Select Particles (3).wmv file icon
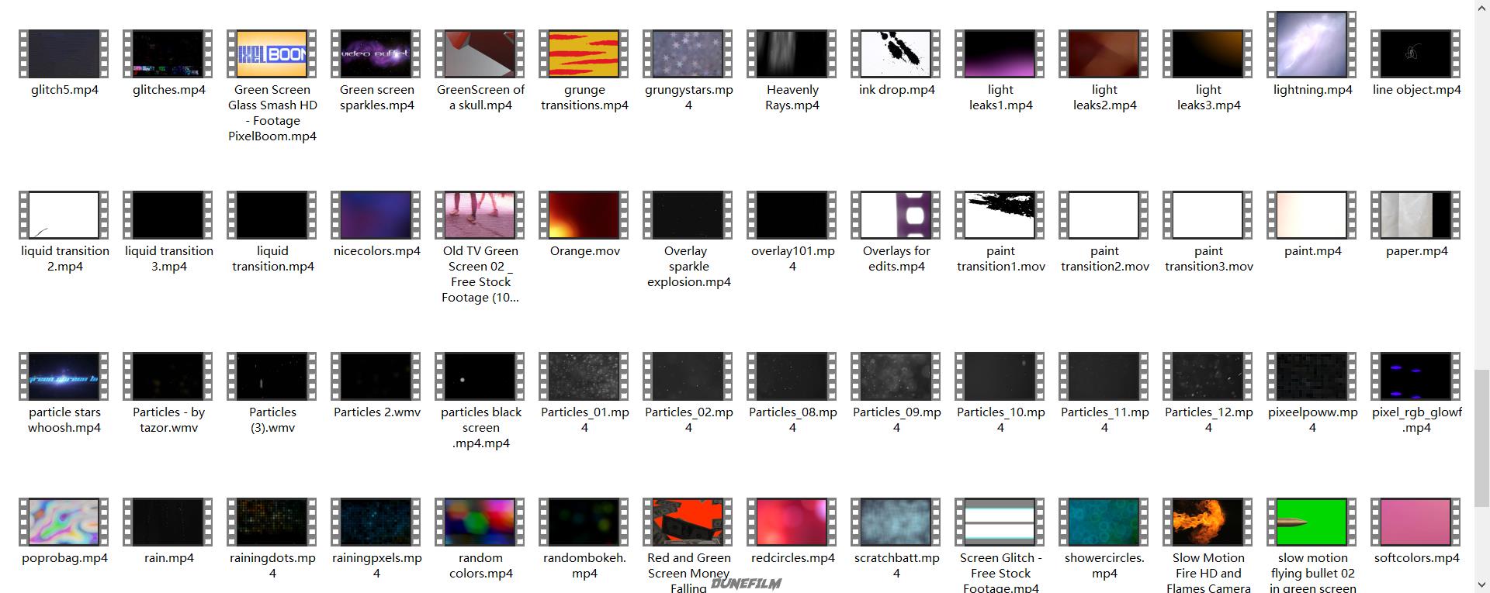This screenshot has height=593, width=1490. pyautogui.click(x=272, y=377)
